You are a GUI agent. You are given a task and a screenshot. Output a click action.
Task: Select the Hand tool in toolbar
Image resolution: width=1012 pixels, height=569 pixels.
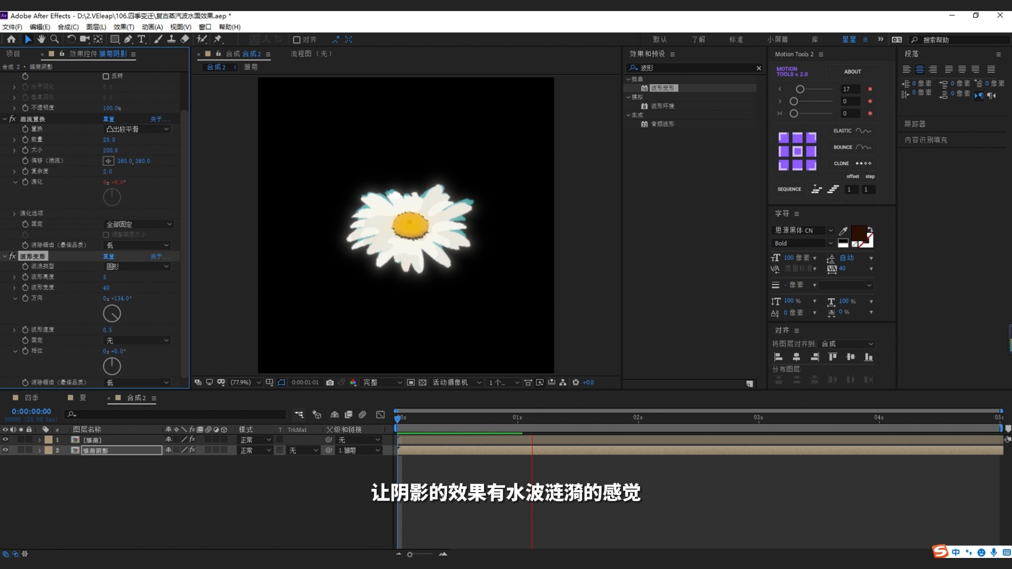coord(41,39)
